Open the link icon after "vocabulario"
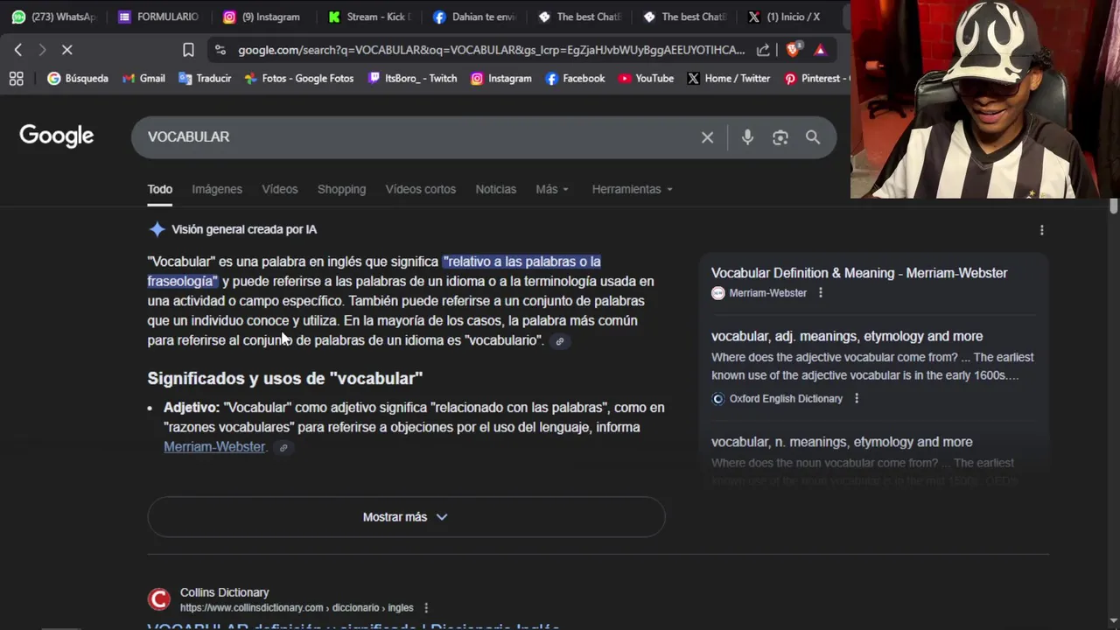Image resolution: width=1120 pixels, height=630 pixels. pyautogui.click(x=560, y=341)
